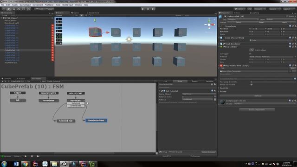Screen dimensions: 297x167
Task: Click the Step frame button
Action: tap(153, 9)
